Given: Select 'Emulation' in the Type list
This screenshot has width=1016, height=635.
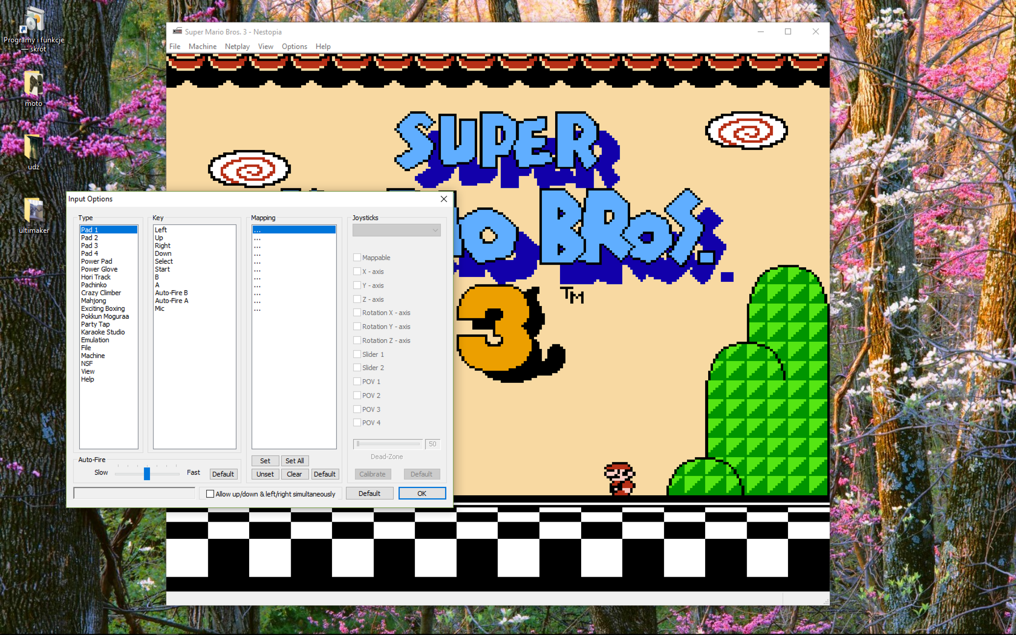Looking at the screenshot, I should 108,340.
